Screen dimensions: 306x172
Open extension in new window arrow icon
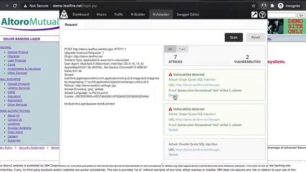254,15
